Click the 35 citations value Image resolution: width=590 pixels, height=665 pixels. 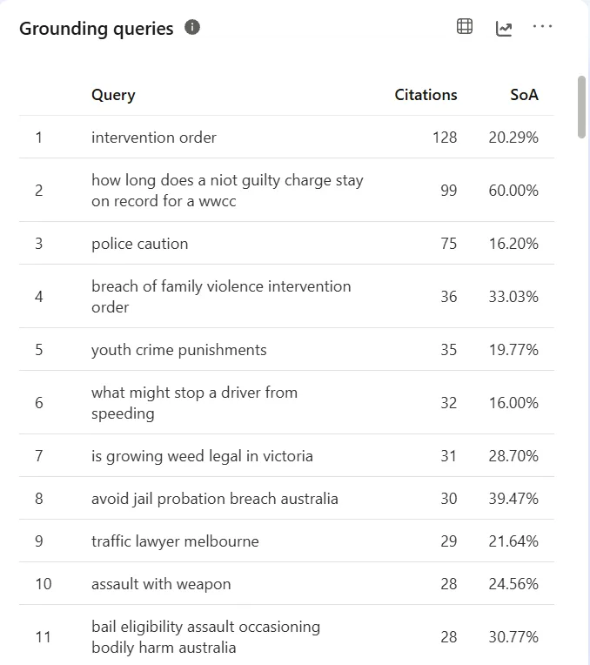pos(449,349)
